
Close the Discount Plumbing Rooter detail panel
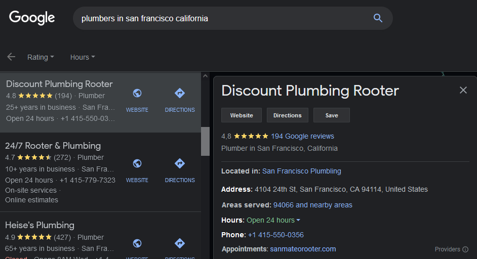[x=463, y=90]
